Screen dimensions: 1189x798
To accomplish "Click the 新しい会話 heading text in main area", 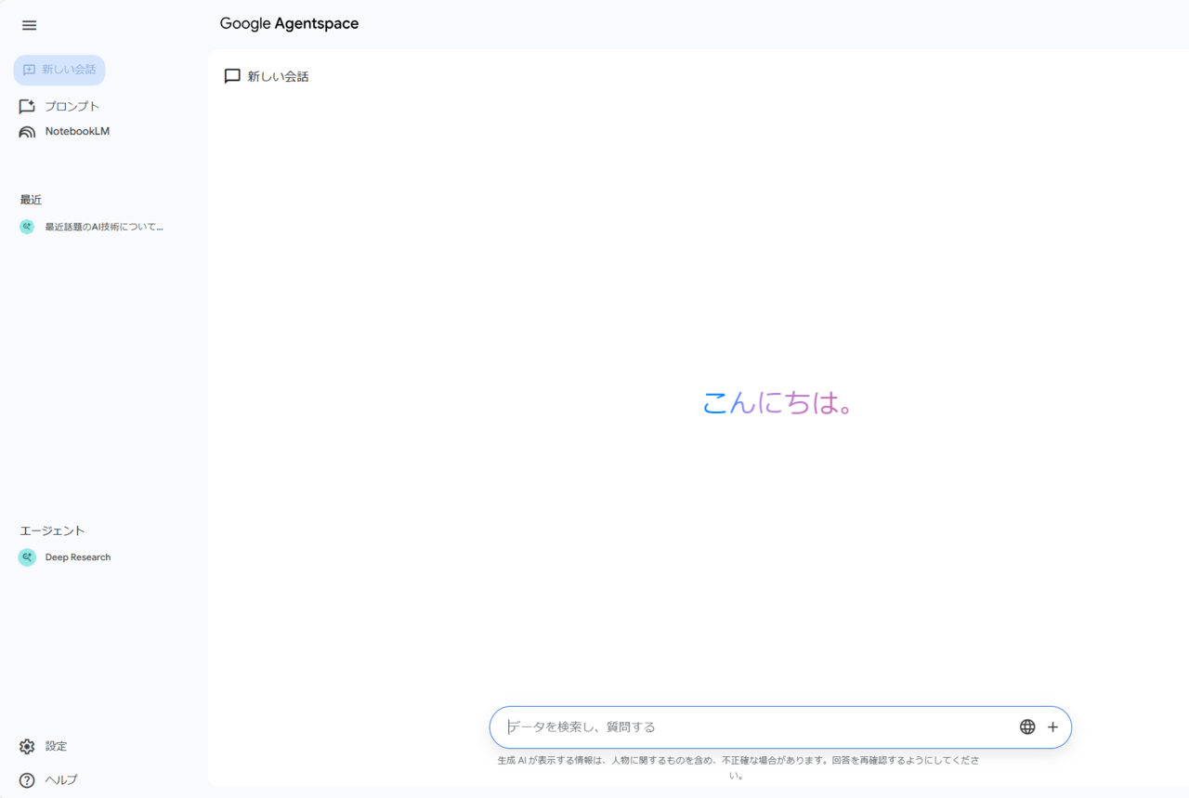I will pyautogui.click(x=278, y=76).
